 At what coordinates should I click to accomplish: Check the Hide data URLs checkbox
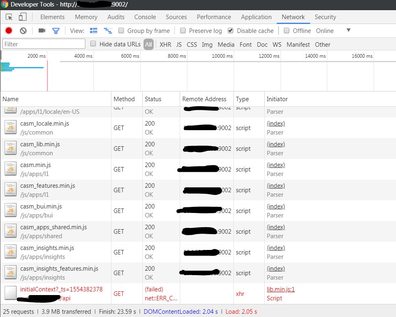[x=94, y=44]
